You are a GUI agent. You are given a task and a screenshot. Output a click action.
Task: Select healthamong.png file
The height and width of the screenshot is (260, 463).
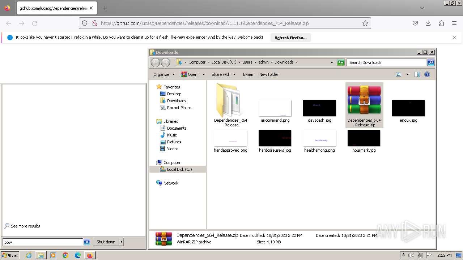(319, 141)
